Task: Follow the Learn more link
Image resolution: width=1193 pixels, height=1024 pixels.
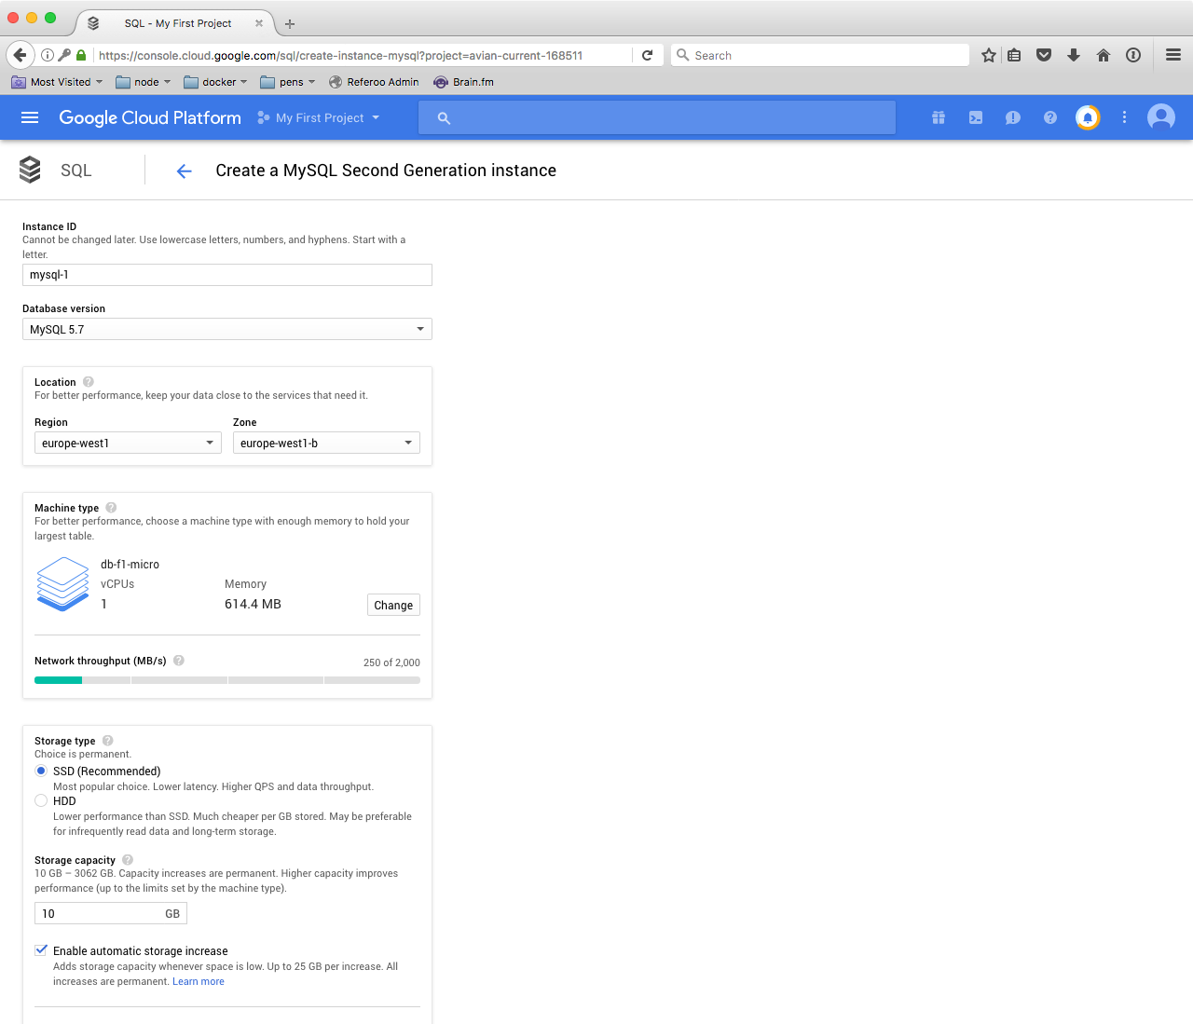Action: (x=199, y=981)
